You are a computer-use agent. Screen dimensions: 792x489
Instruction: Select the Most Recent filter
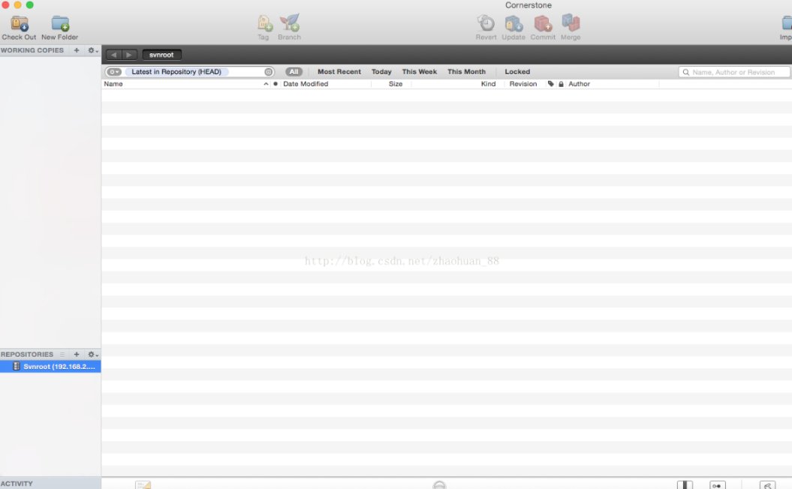339,72
